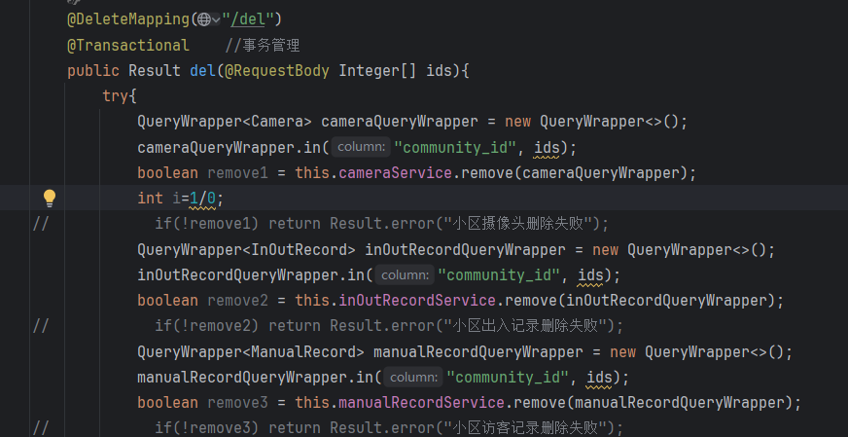This screenshot has height=437, width=848.
Task: Click column hint in inOutRecordQueryWrapper.in call
Action: tap(405, 275)
